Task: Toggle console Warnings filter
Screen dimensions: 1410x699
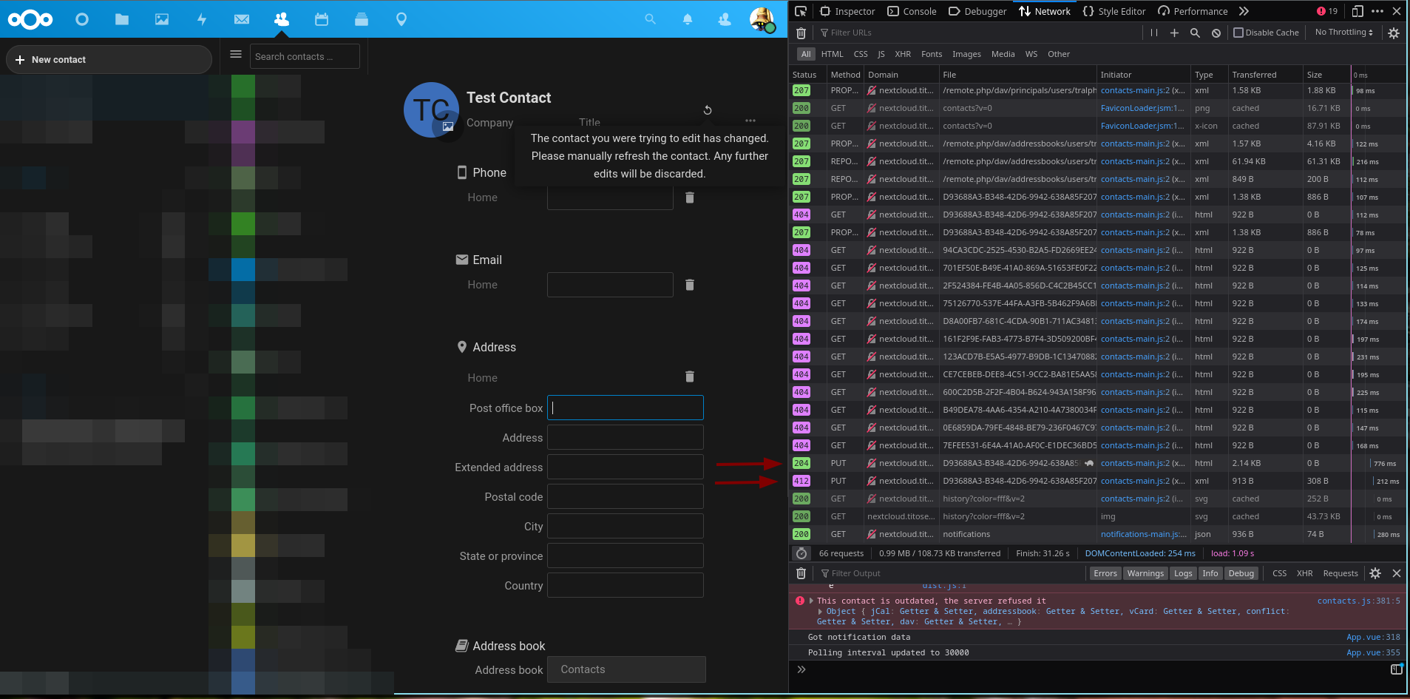Action: (1145, 573)
